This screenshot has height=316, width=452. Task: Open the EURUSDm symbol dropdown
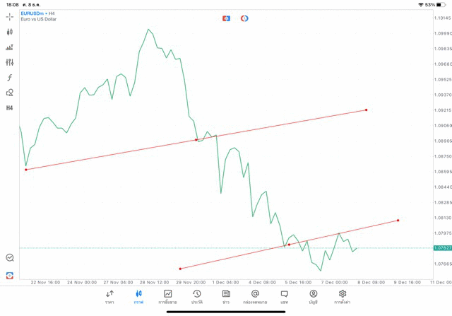33,13
